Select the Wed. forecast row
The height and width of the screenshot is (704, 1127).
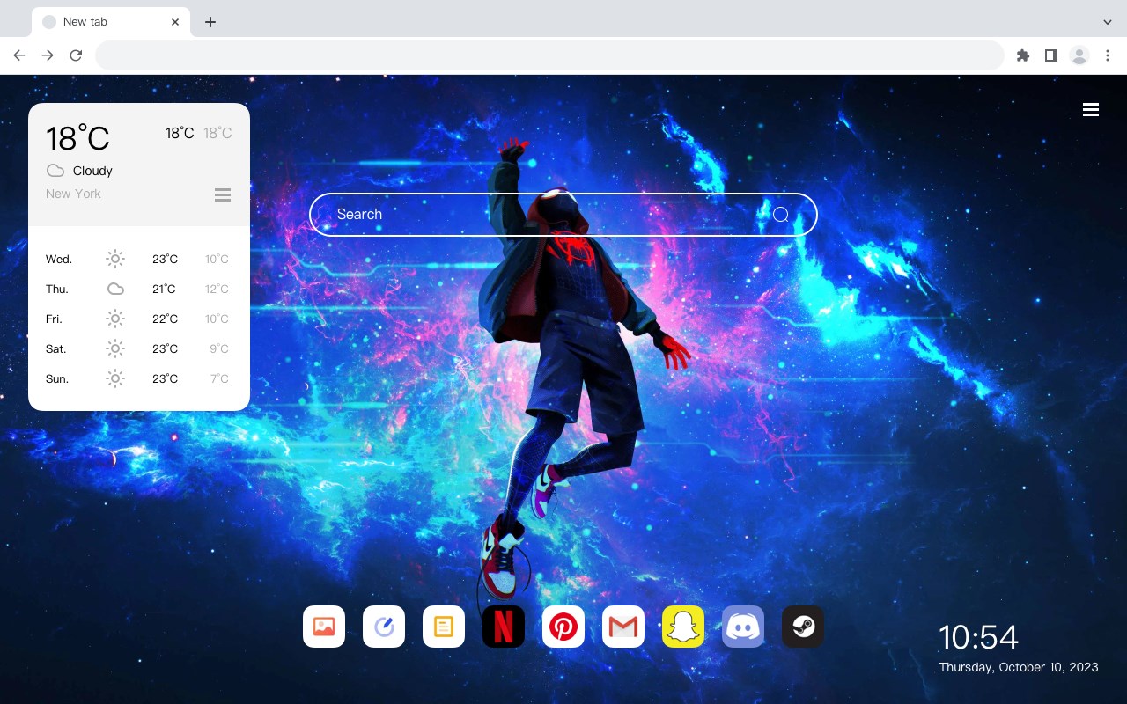139,259
